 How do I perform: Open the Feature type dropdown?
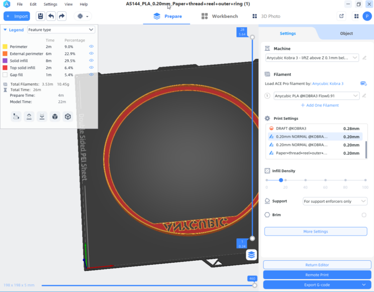coord(61,30)
